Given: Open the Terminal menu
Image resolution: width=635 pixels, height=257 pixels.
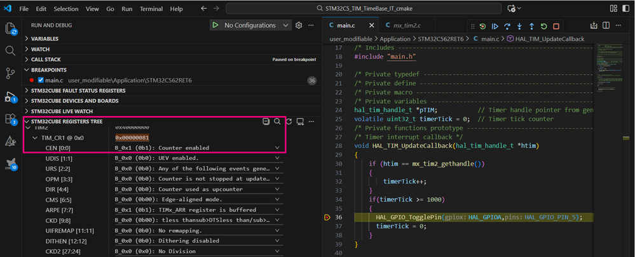Looking at the screenshot, I should click(151, 8).
